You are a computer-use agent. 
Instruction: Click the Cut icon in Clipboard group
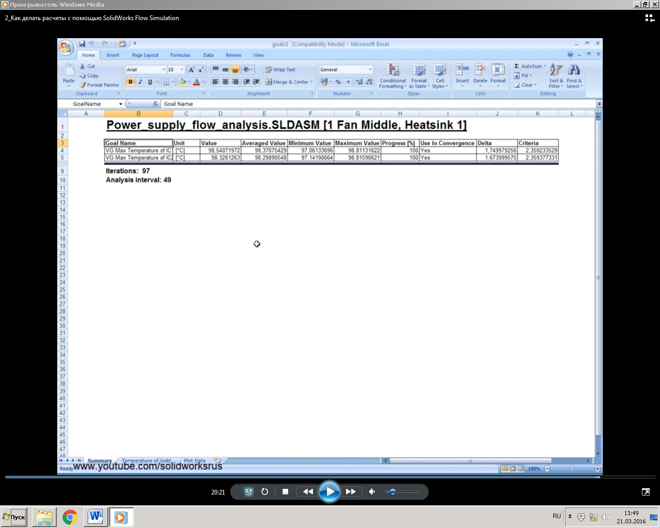82,66
